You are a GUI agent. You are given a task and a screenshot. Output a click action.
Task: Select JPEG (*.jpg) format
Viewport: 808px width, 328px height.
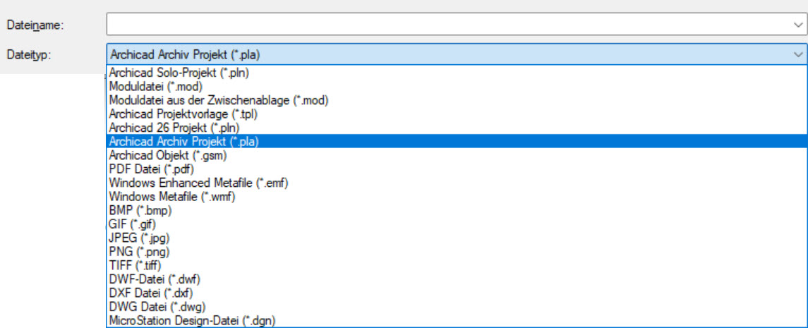coord(456,238)
